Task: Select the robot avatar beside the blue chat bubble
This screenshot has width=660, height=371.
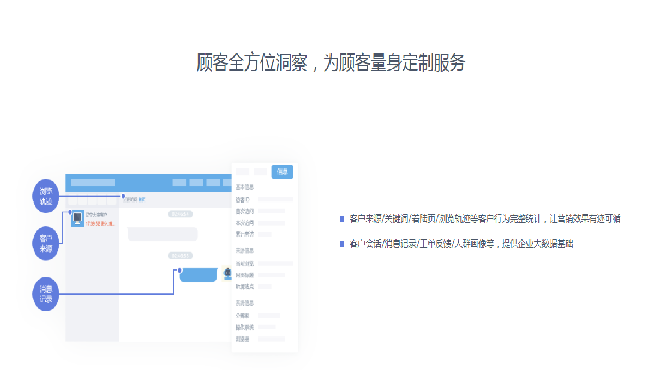Action: tap(226, 274)
